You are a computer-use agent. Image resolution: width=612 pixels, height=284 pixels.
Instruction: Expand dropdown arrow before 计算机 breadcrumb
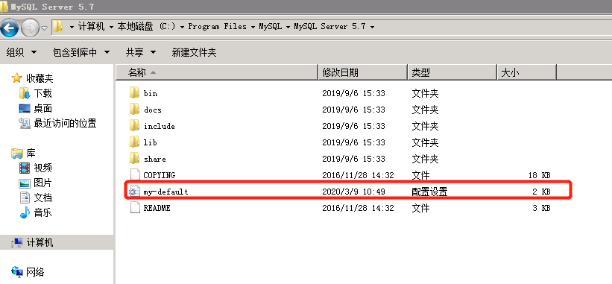click(x=72, y=28)
